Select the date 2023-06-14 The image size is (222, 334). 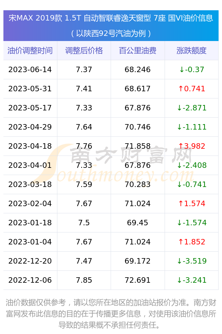(30, 70)
